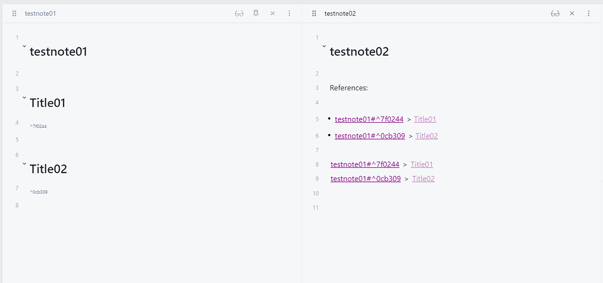
Task: Select the testnote02 pane title
Action: click(340, 14)
